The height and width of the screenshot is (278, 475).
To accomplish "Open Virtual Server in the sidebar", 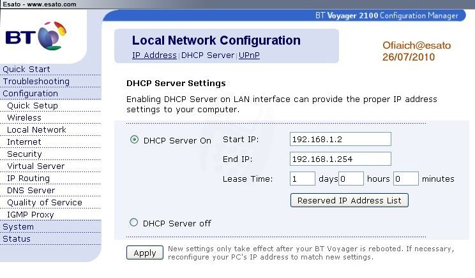I will (x=36, y=166).
